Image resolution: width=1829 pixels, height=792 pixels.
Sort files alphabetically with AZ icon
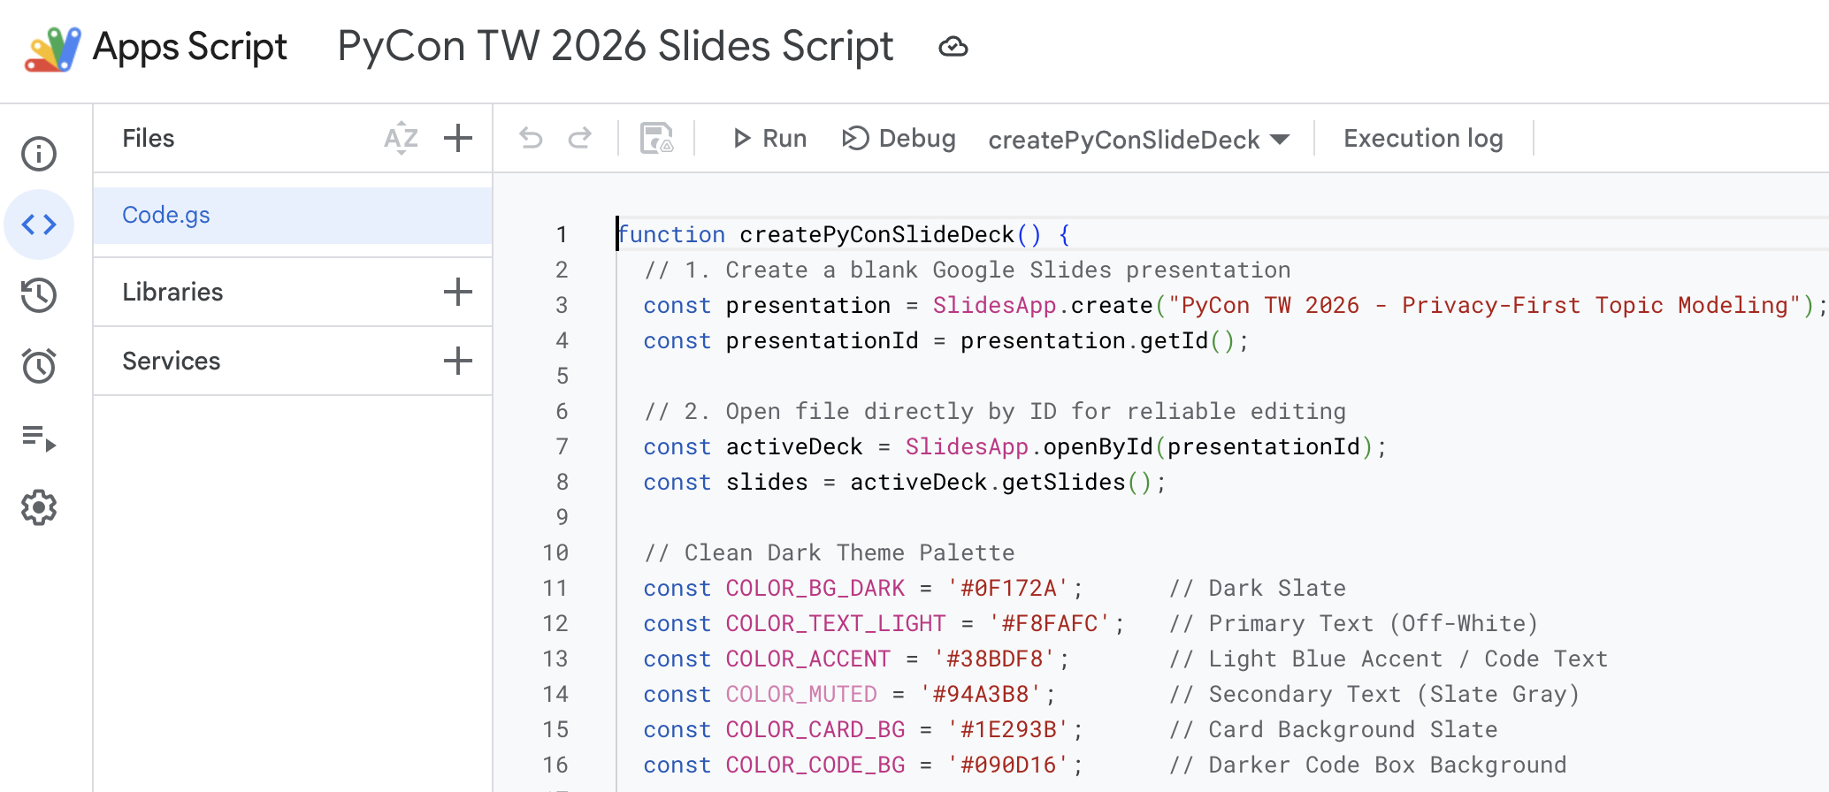(x=401, y=138)
